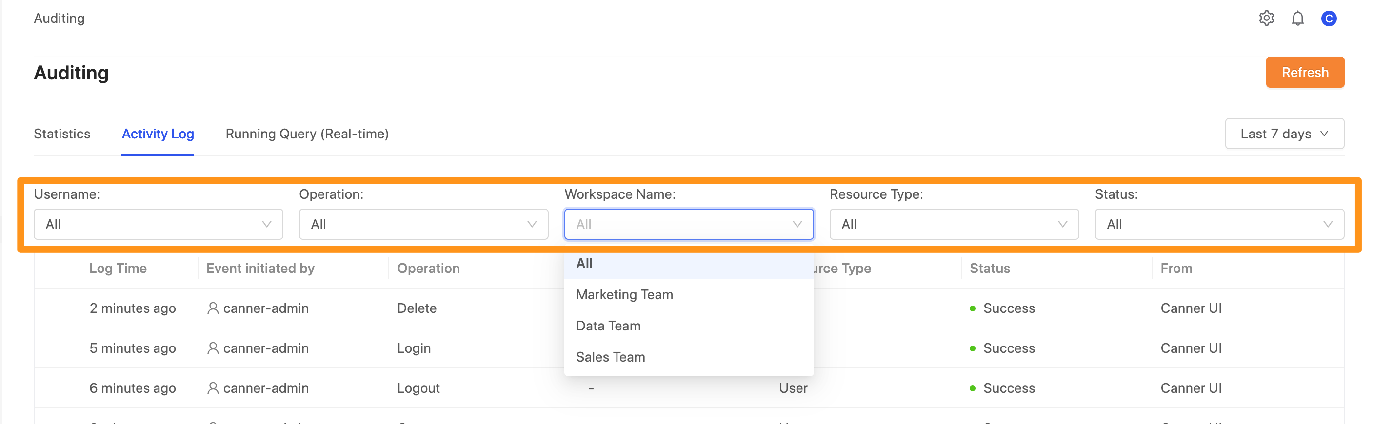Click canner-admin in the Delete row
Image resolution: width=1374 pixels, height=424 pixels.
[266, 308]
